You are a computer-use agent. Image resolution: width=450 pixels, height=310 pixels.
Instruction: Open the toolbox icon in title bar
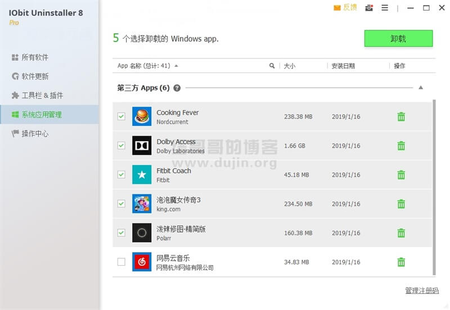click(369, 8)
